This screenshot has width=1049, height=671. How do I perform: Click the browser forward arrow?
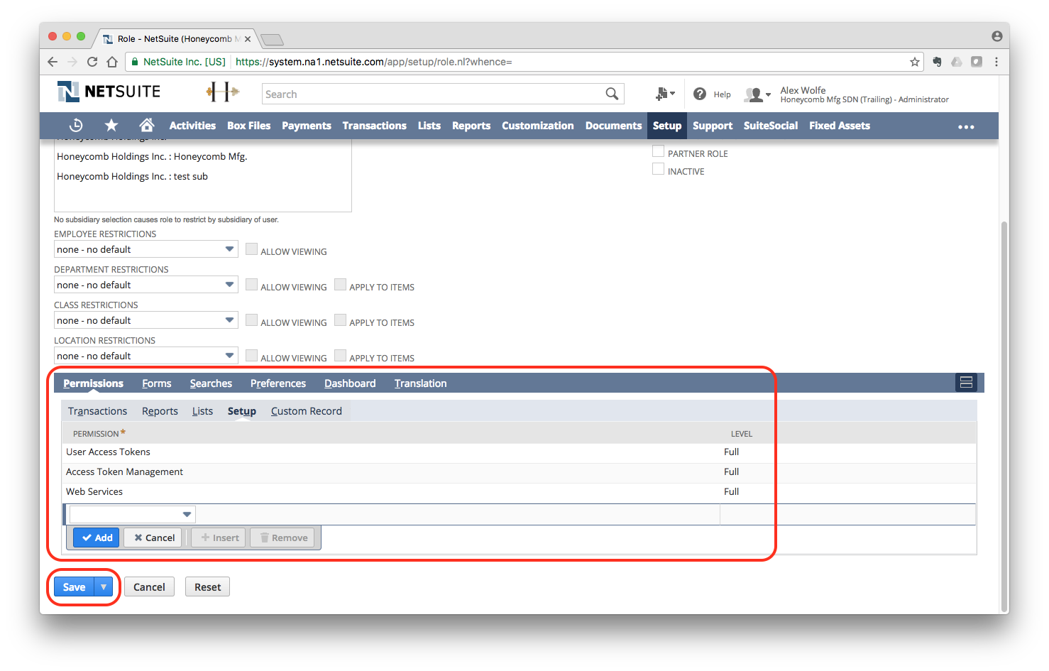coord(72,62)
